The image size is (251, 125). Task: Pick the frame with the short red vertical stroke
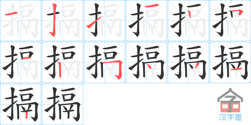[188, 21]
